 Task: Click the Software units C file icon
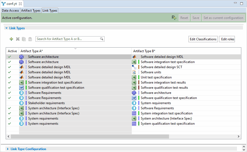point(134,72)
